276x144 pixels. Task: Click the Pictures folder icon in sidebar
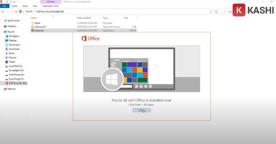7,58
